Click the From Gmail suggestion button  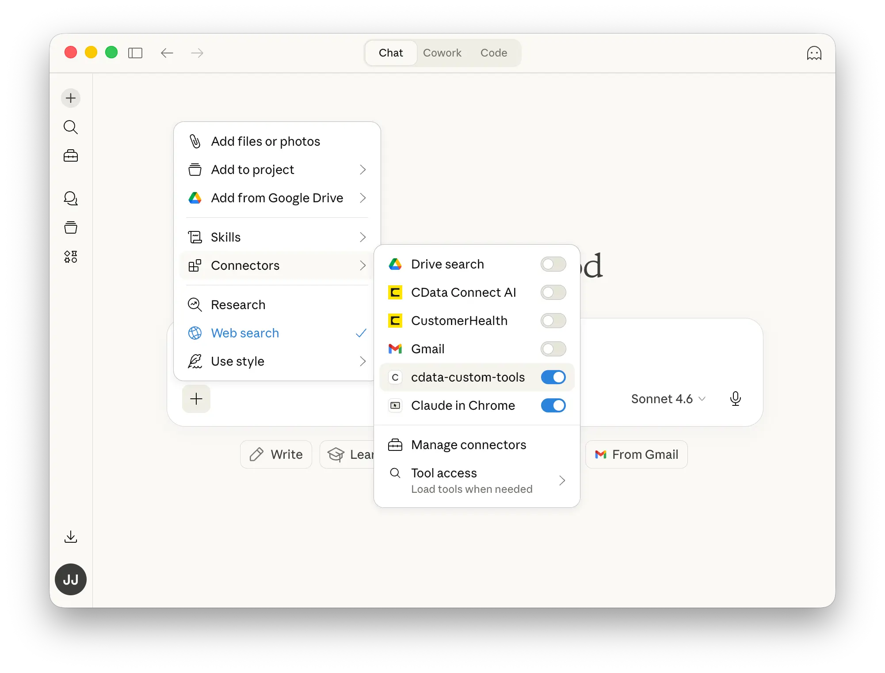click(636, 454)
